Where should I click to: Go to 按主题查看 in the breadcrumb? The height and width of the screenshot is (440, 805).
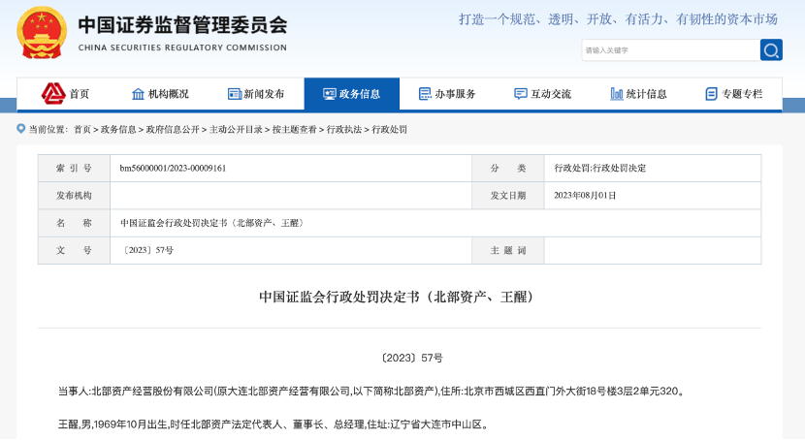point(294,129)
